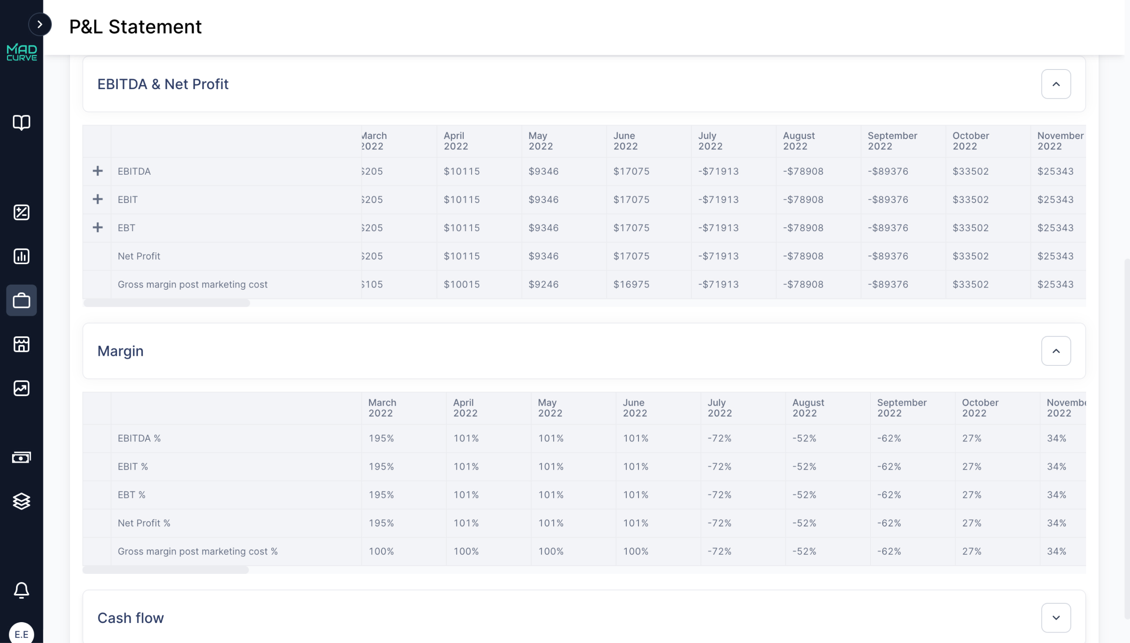The height and width of the screenshot is (643, 1130).
Task: Expand the EBIT row with plus
Action: point(98,199)
